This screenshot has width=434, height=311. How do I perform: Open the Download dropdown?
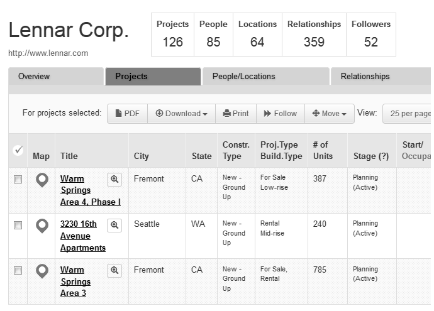[x=182, y=114]
